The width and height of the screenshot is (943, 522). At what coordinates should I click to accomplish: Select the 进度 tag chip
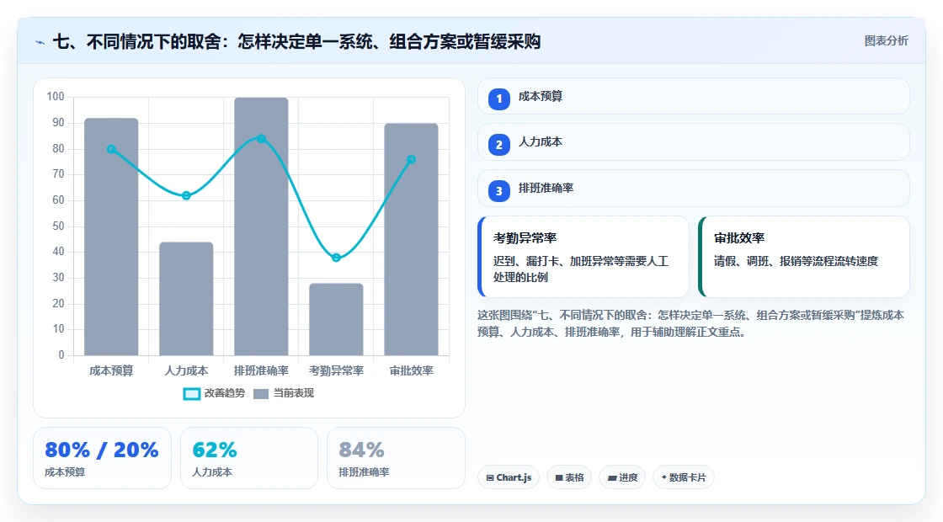coord(622,477)
